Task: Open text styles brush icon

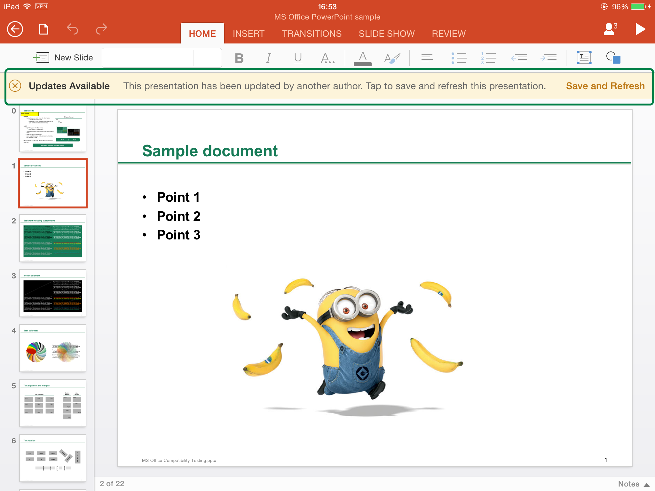Action: (392, 58)
